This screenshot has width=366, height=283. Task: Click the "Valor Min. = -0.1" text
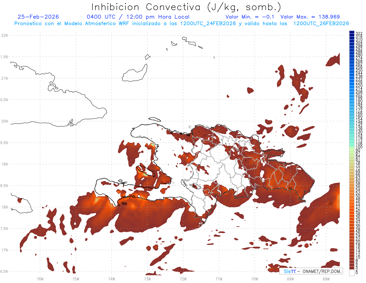coord(250,17)
